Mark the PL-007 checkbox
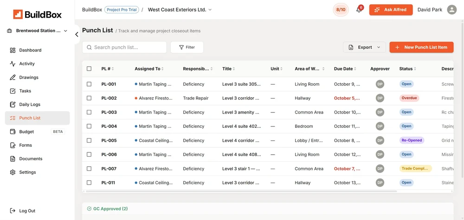 click(x=89, y=169)
